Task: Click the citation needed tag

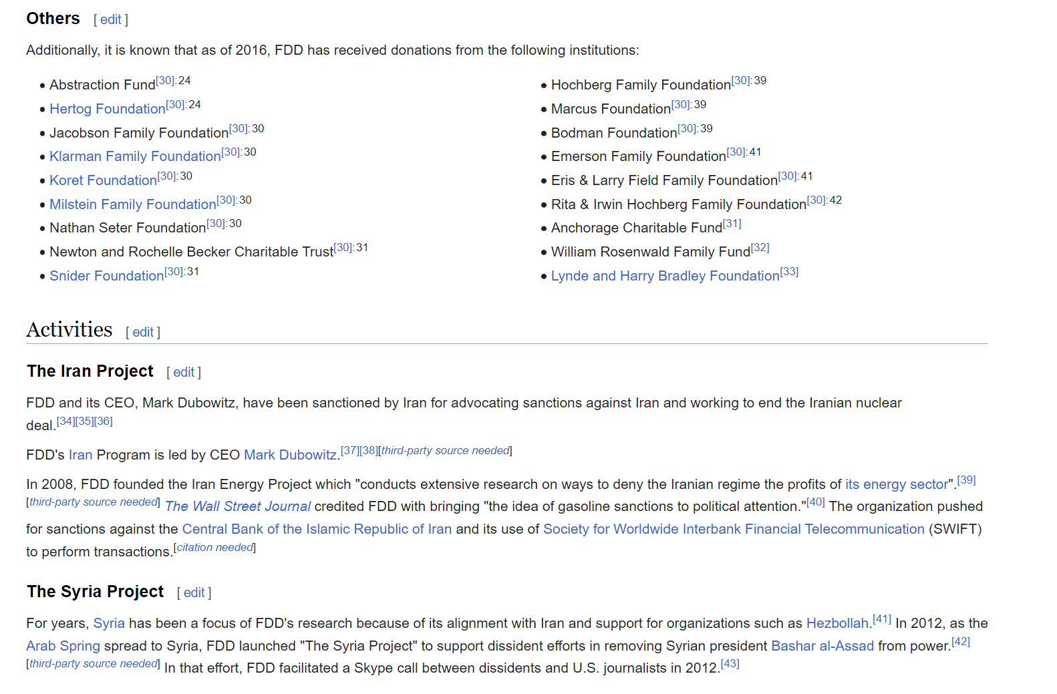Action: 214,548
